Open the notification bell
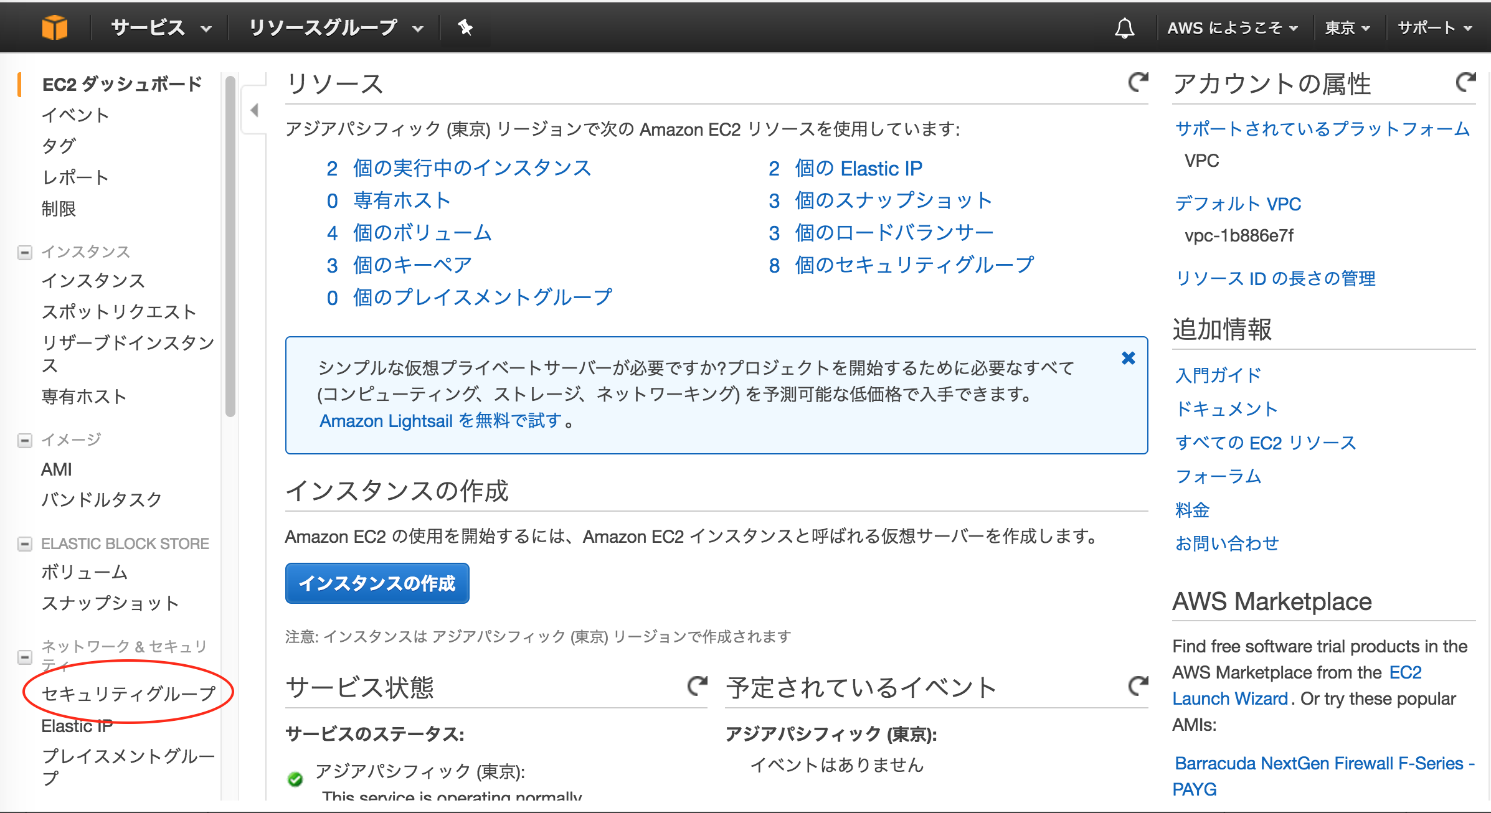Screen dimensions: 1491x813 pyautogui.click(x=1125, y=27)
